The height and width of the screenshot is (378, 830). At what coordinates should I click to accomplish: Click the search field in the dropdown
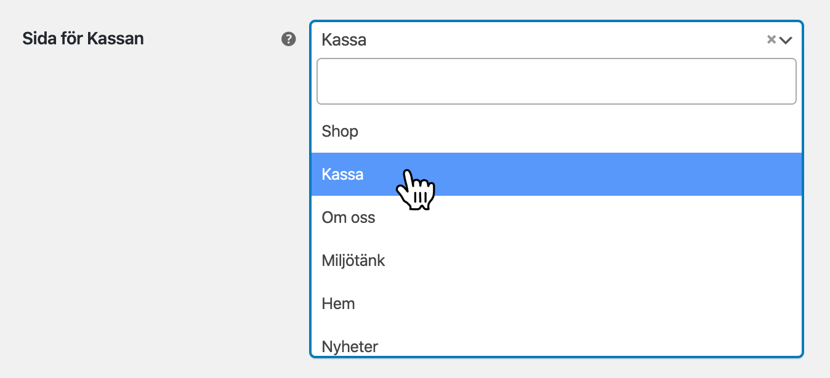[556, 81]
